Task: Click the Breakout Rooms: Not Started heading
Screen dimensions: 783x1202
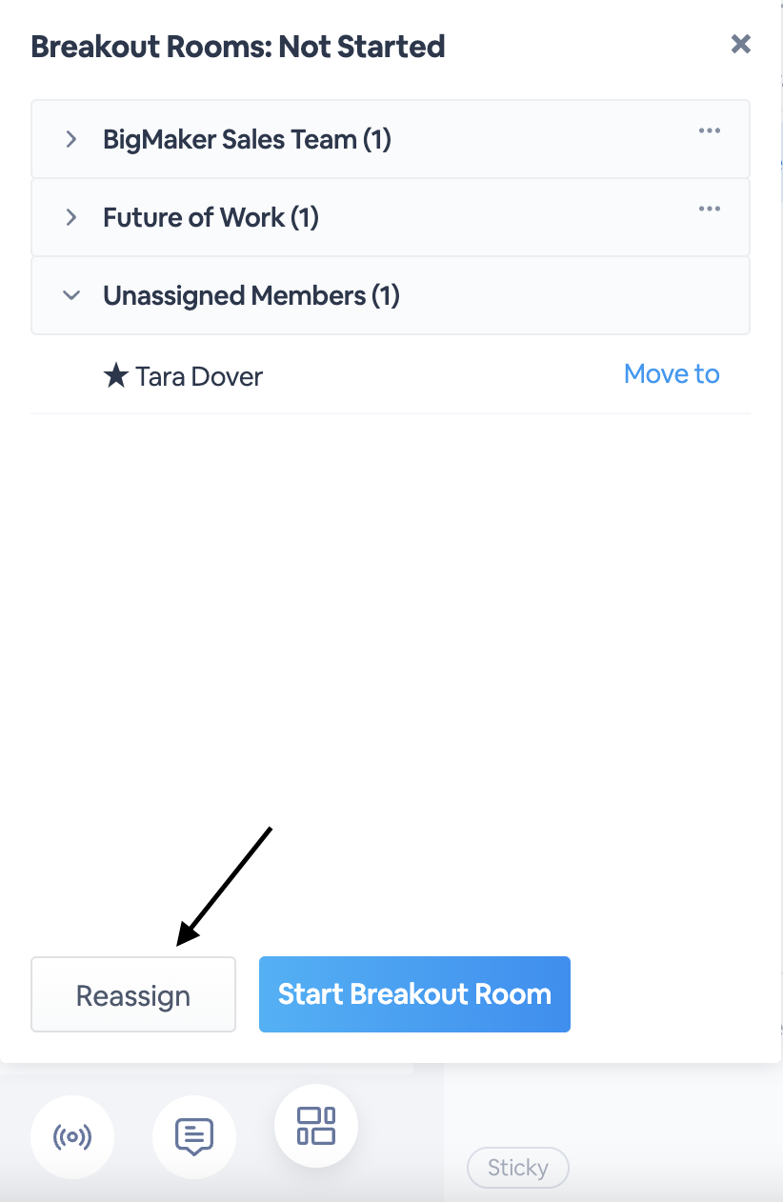Action: point(237,46)
